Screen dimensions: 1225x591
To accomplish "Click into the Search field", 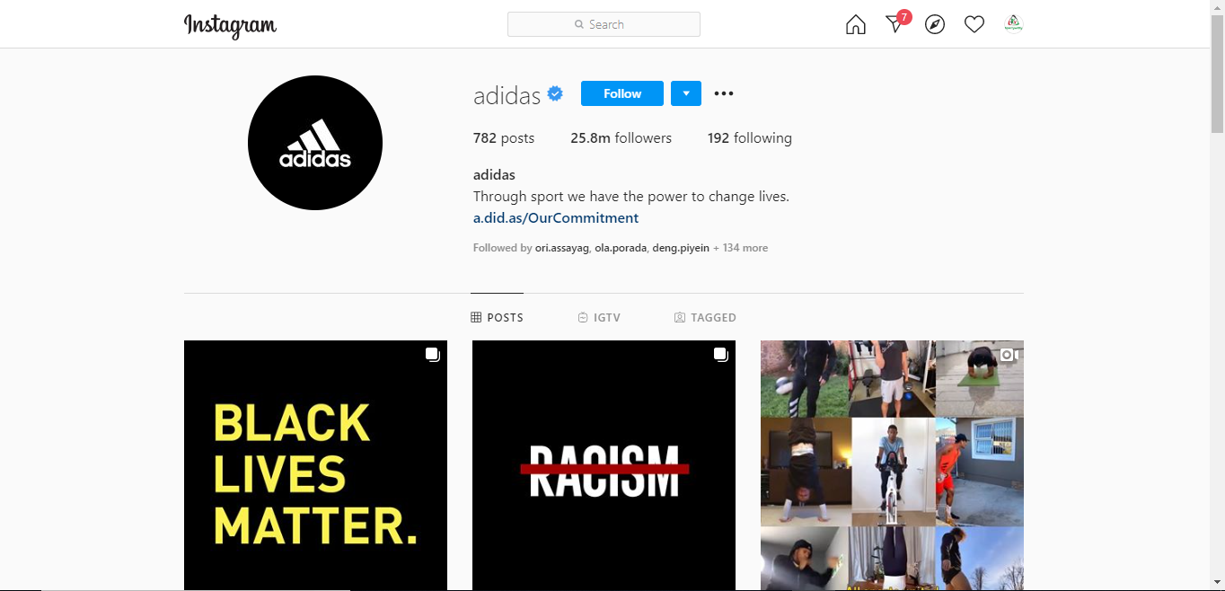I will 604,24.
